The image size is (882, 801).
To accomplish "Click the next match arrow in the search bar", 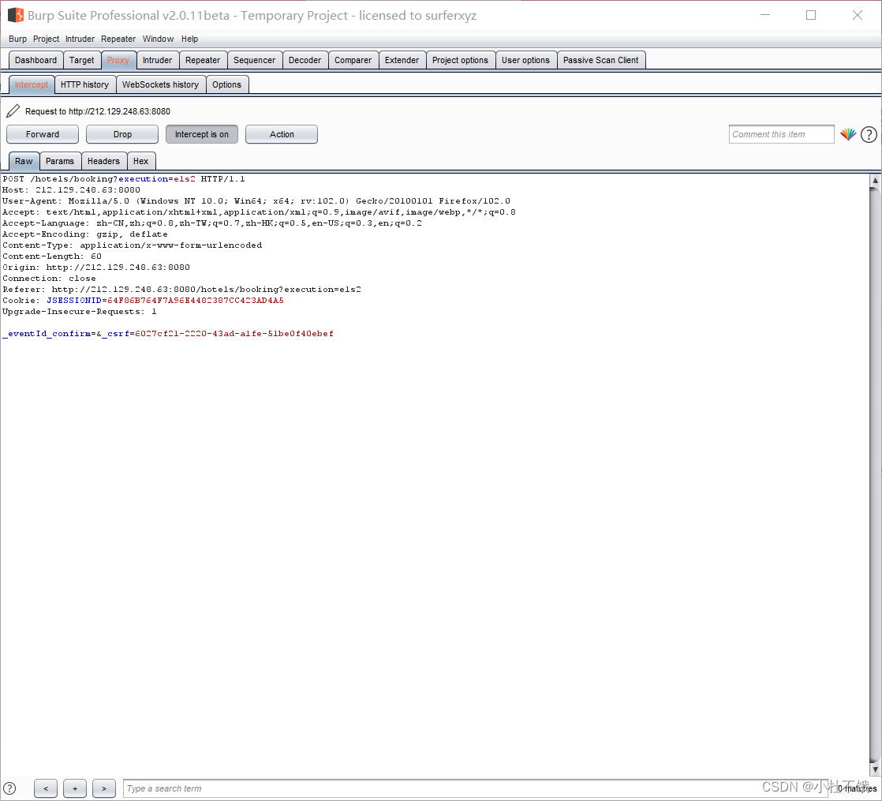I will pyautogui.click(x=103, y=788).
